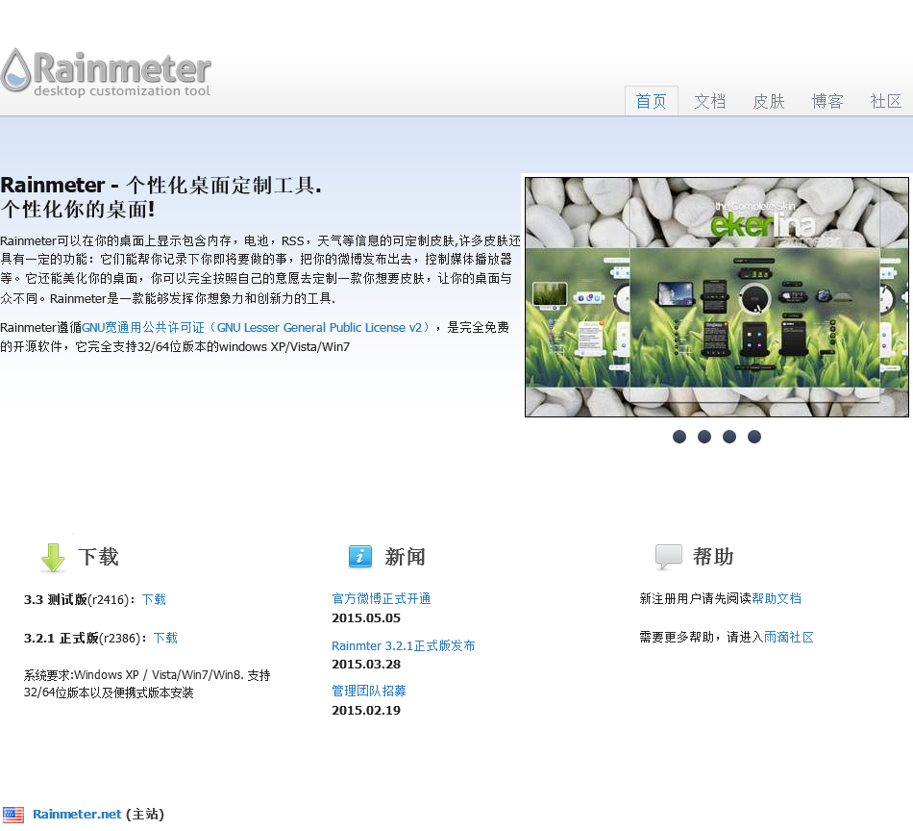Click the blue news info icon
The height and width of the screenshot is (831, 913).
click(x=359, y=557)
